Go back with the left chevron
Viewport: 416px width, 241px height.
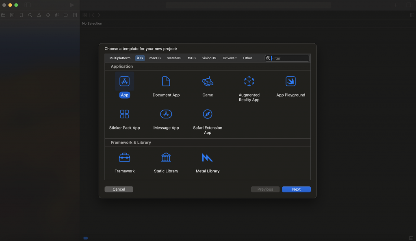pos(93,15)
